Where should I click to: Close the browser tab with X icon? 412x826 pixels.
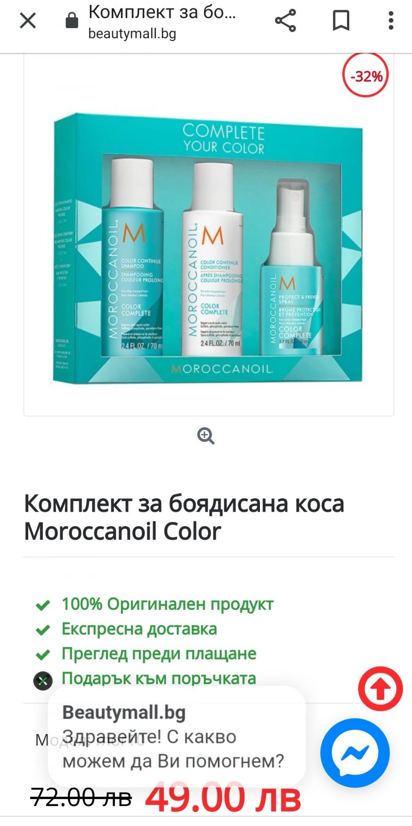pyautogui.click(x=28, y=21)
